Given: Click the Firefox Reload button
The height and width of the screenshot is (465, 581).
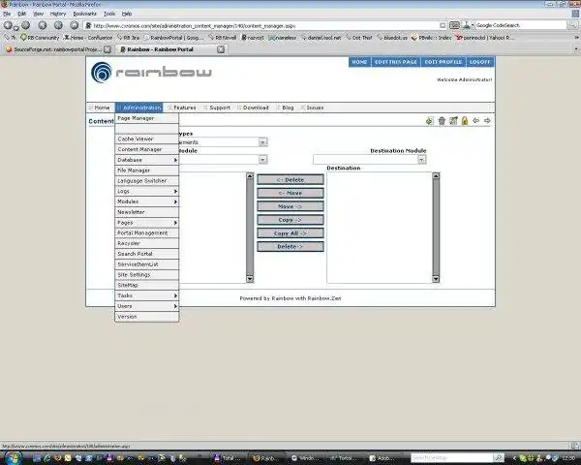Looking at the screenshot, I should [43, 25].
